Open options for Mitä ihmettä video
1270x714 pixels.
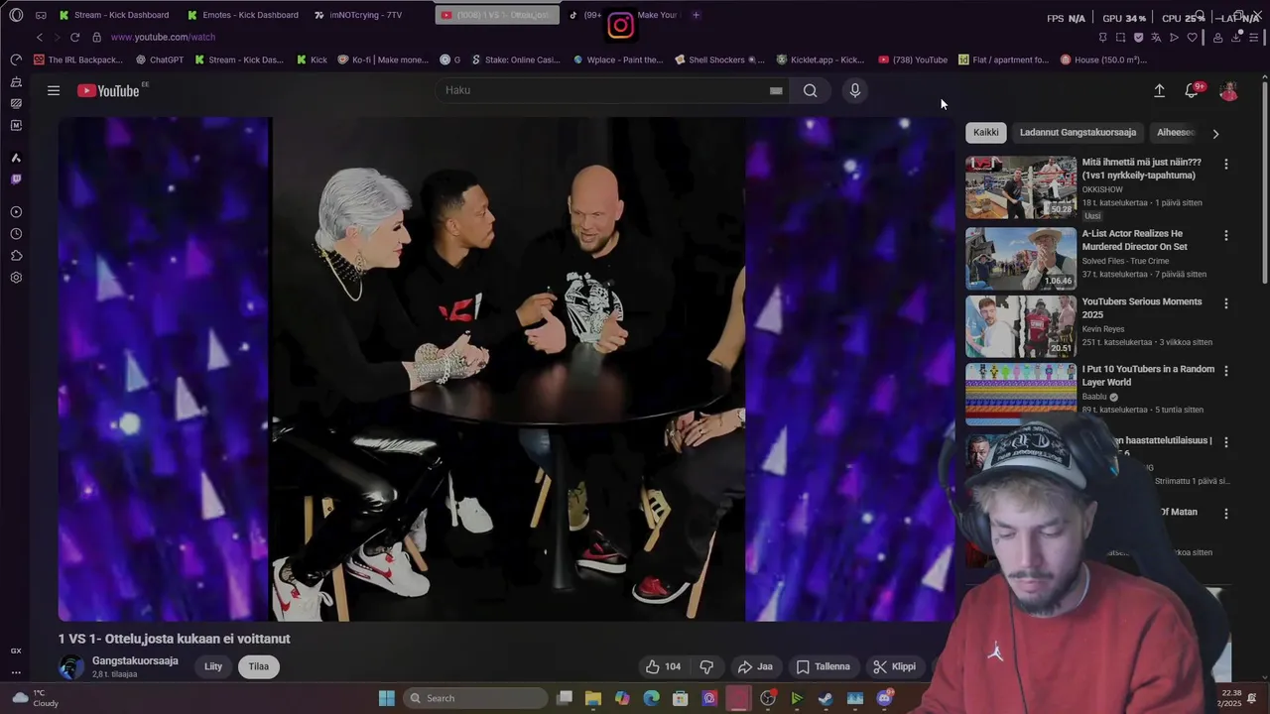tap(1226, 164)
